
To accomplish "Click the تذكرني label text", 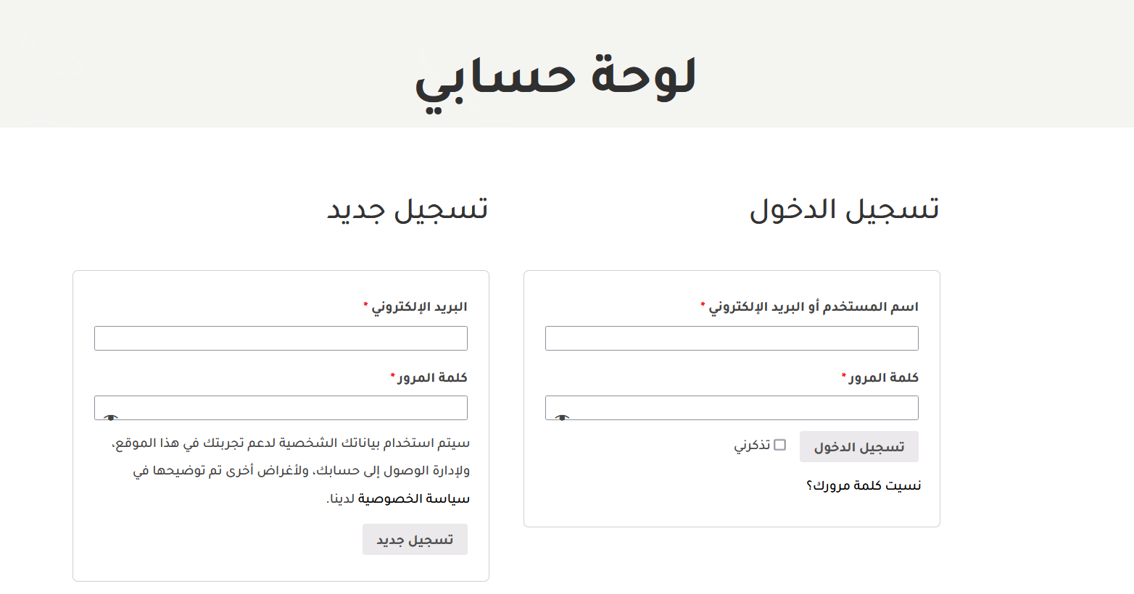I will coord(752,445).
